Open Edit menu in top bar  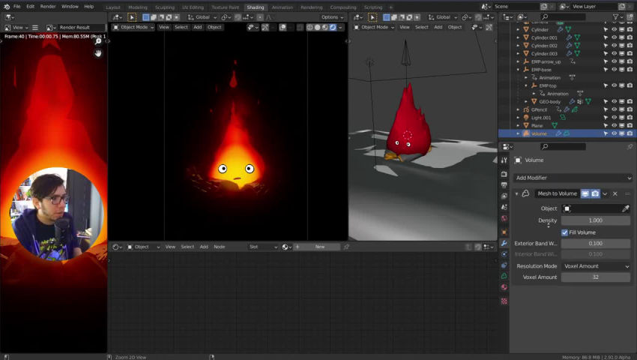pos(31,7)
